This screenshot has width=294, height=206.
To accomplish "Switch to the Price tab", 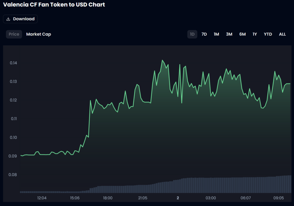I will coord(14,34).
